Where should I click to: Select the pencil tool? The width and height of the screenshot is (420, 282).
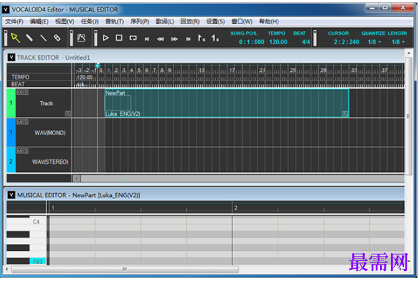point(29,38)
